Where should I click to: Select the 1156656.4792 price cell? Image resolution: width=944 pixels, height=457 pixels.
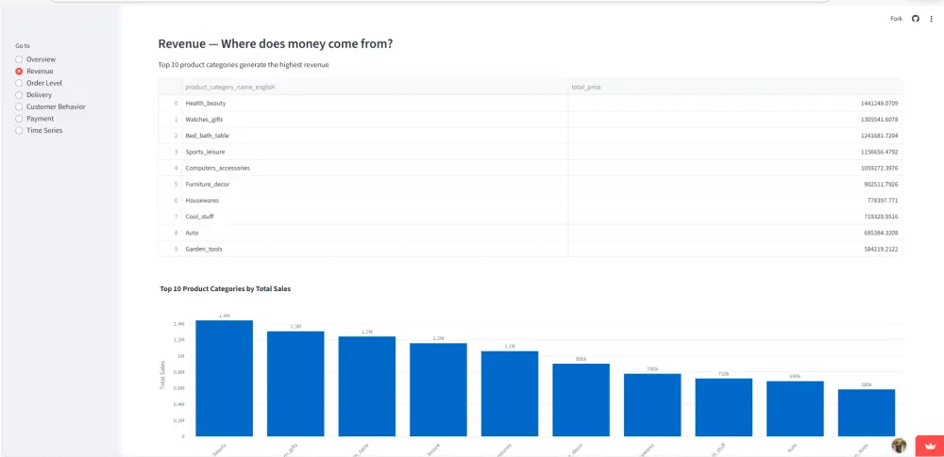pos(735,152)
